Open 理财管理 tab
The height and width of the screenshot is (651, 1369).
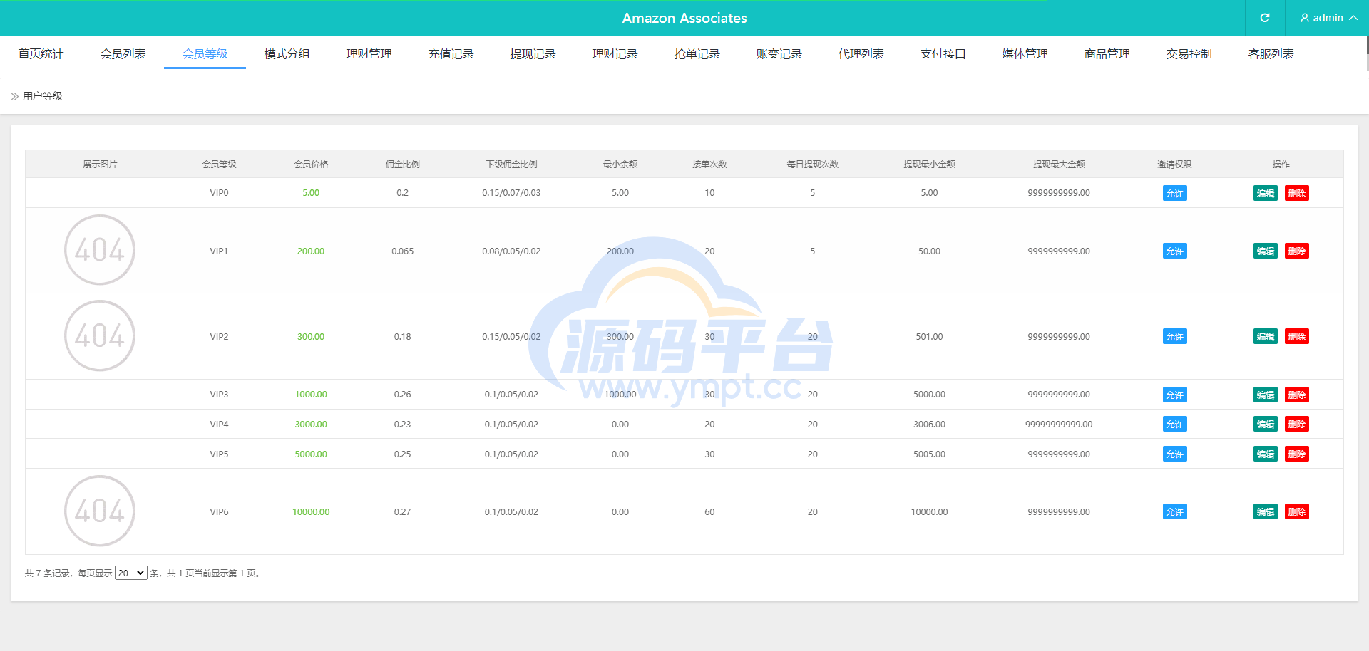point(369,54)
